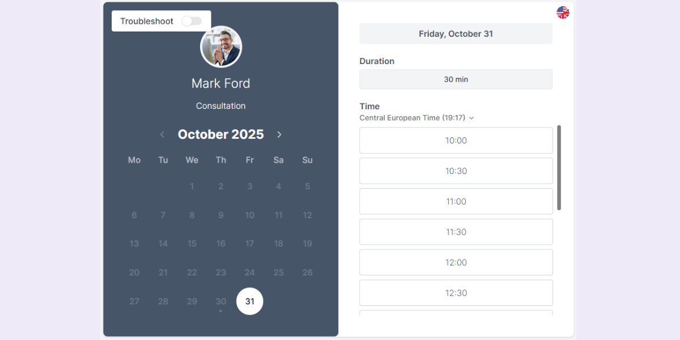Select the 12:30 time slot
680x340 pixels.
click(x=456, y=293)
